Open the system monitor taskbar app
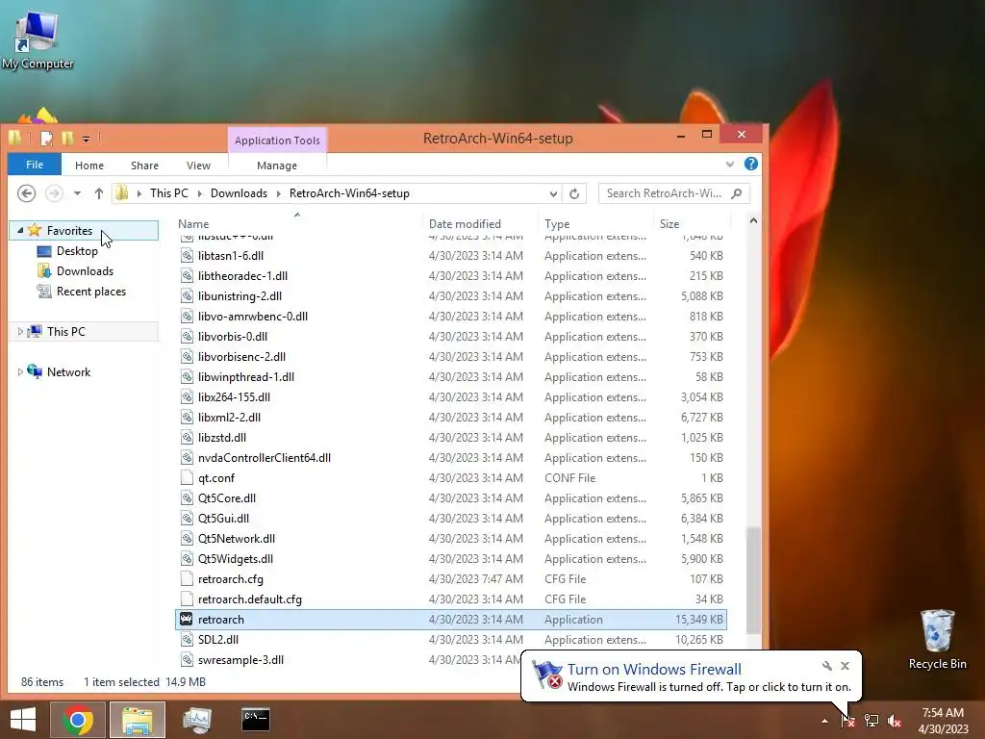This screenshot has height=739, width=985. (x=196, y=720)
